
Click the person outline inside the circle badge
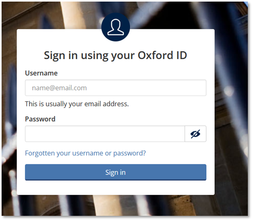click(x=116, y=26)
